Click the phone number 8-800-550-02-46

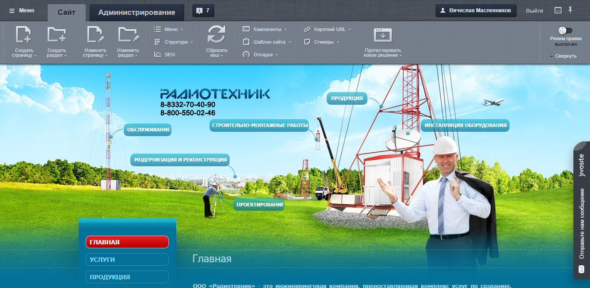click(x=188, y=113)
